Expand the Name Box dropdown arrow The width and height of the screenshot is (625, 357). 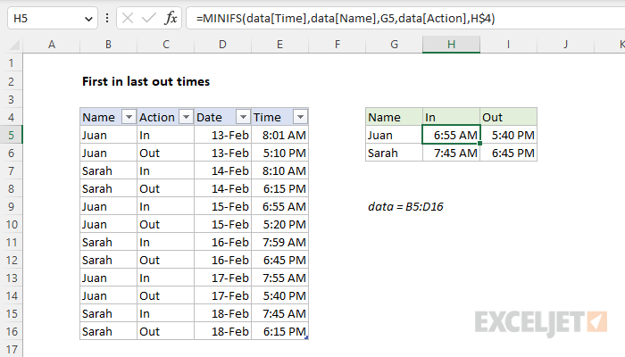point(88,19)
